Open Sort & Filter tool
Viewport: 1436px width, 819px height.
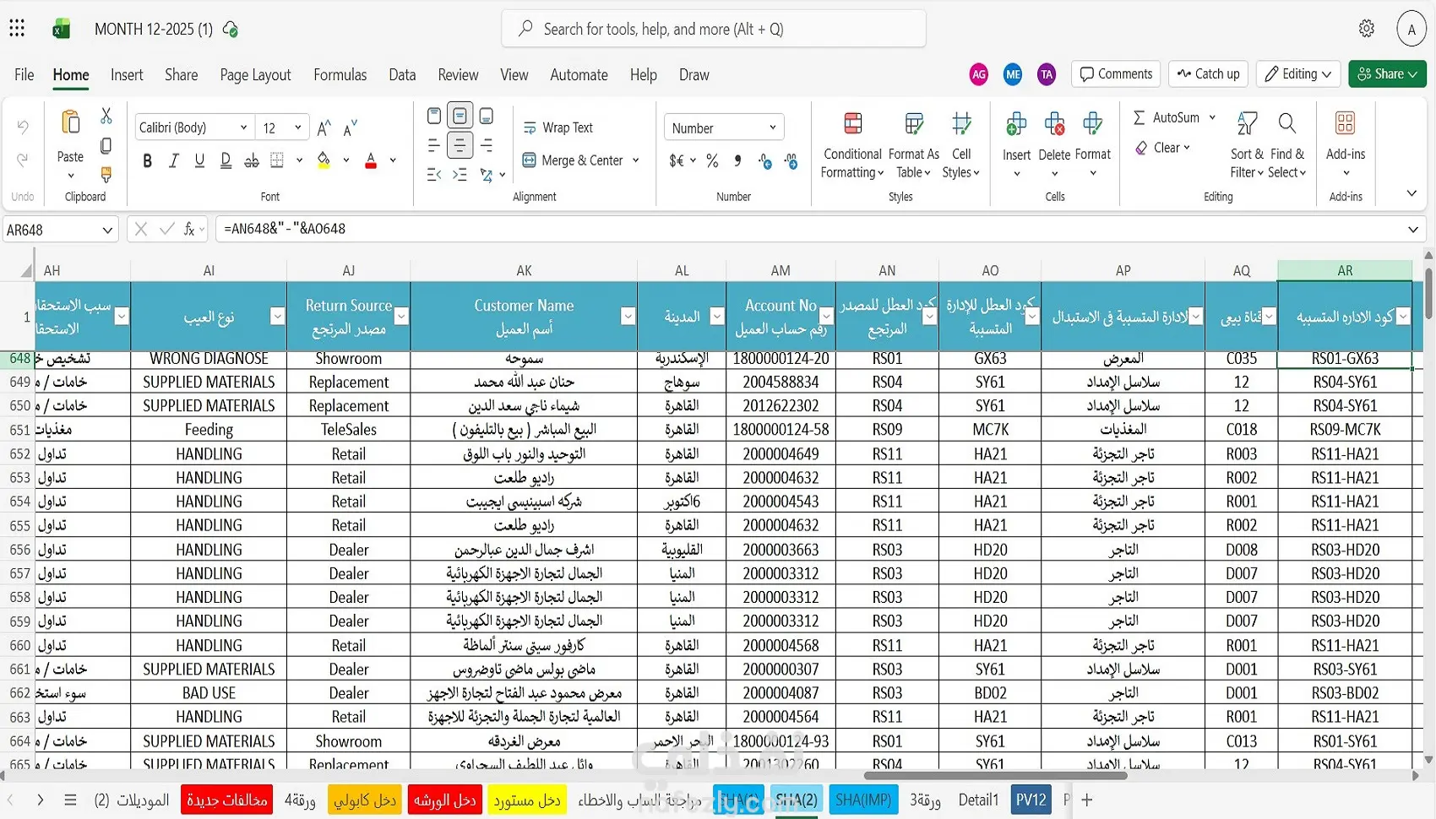[x=1247, y=144]
